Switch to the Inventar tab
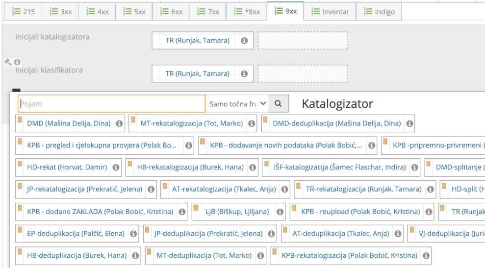 [x=330, y=12]
